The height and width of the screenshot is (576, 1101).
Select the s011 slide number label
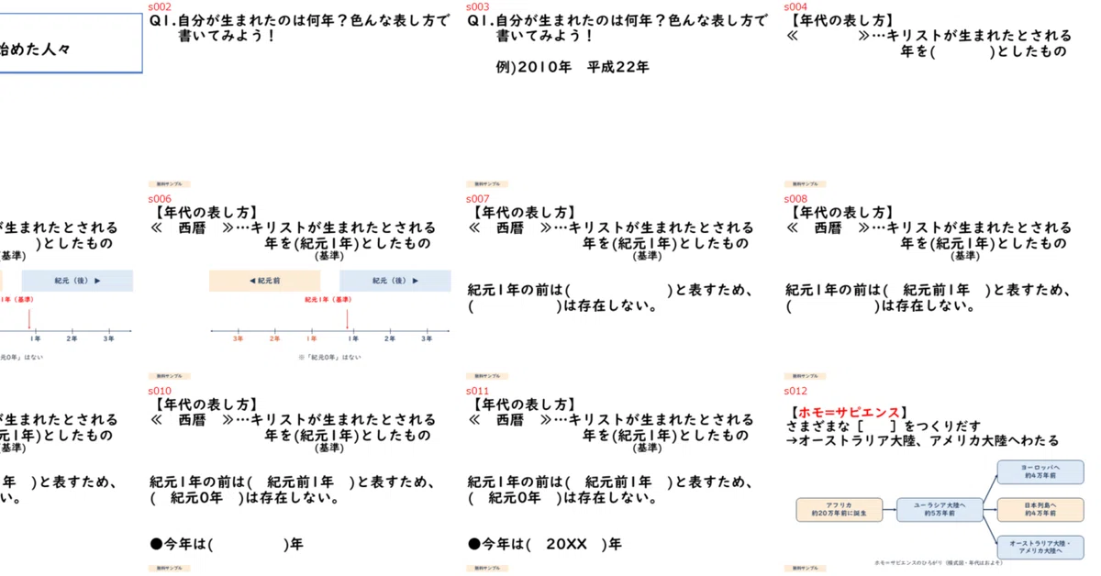477,391
